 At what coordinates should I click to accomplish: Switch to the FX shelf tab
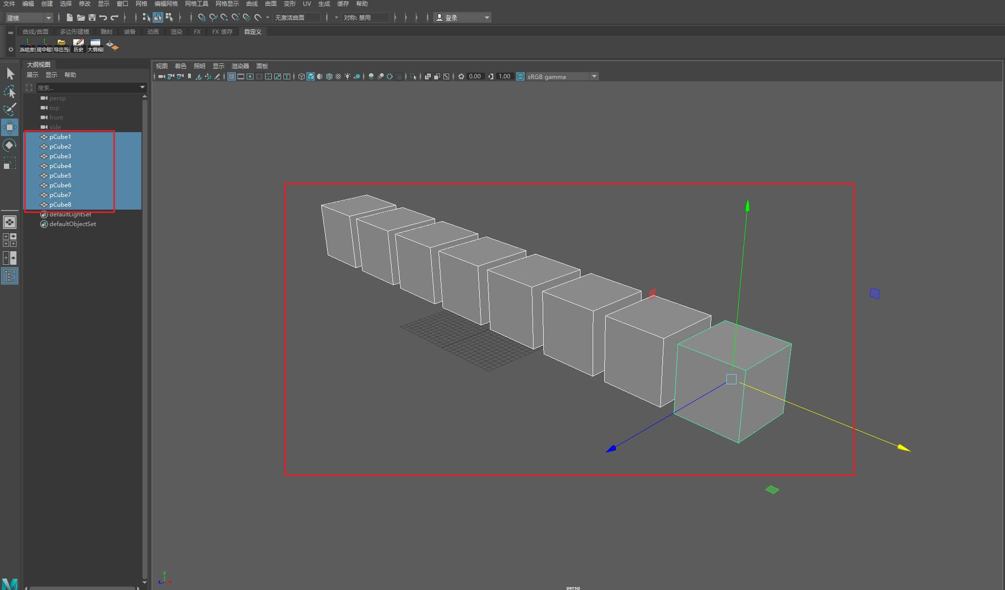click(197, 31)
